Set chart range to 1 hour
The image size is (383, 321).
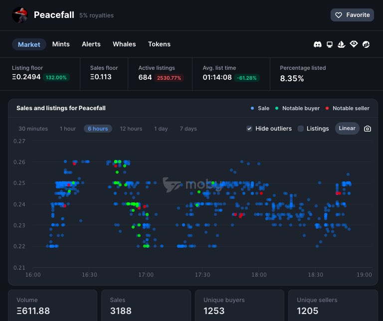[x=68, y=129]
